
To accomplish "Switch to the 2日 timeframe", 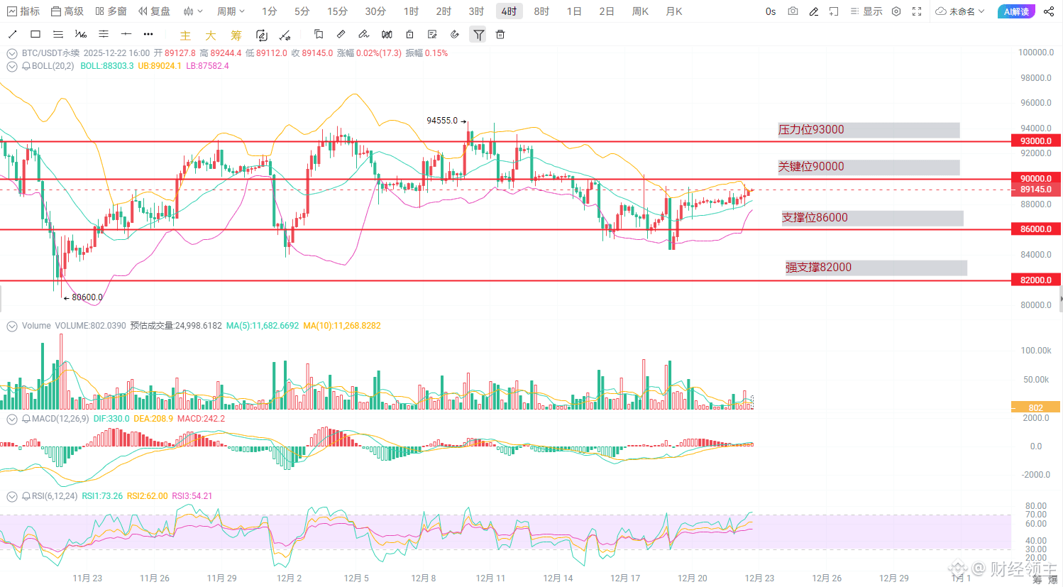I will click(607, 11).
